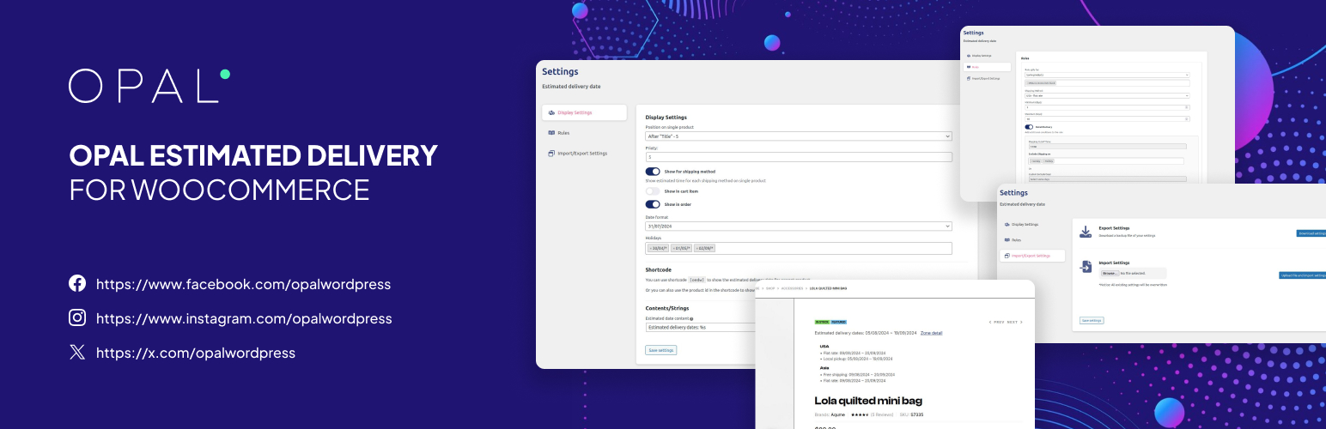Image resolution: width=1326 pixels, height=429 pixels.
Task: Click the Aqume brand link
Action: tap(838, 414)
